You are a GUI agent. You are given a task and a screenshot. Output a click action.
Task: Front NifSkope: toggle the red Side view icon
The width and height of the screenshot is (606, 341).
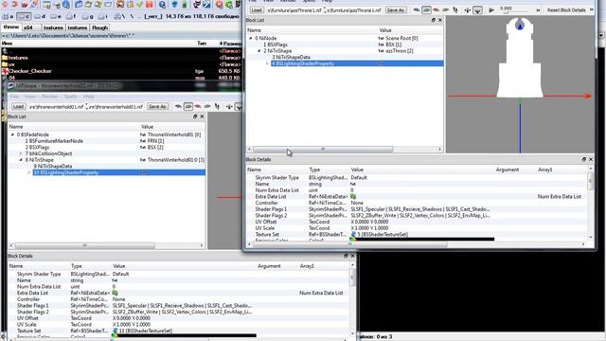(x=436, y=9)
